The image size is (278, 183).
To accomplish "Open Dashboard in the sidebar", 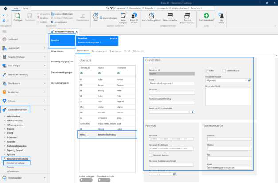I will coord(13,39).
